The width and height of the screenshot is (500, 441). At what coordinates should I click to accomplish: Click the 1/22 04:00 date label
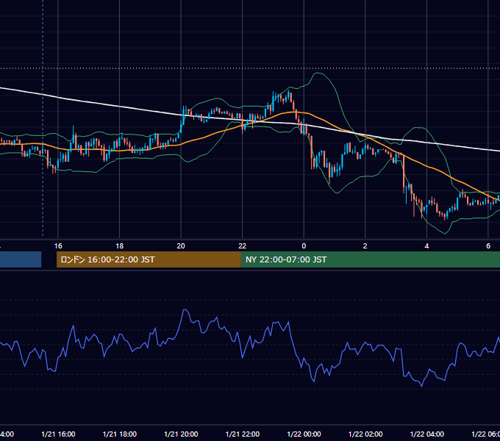pyautogui.click(x=427, y=434)
